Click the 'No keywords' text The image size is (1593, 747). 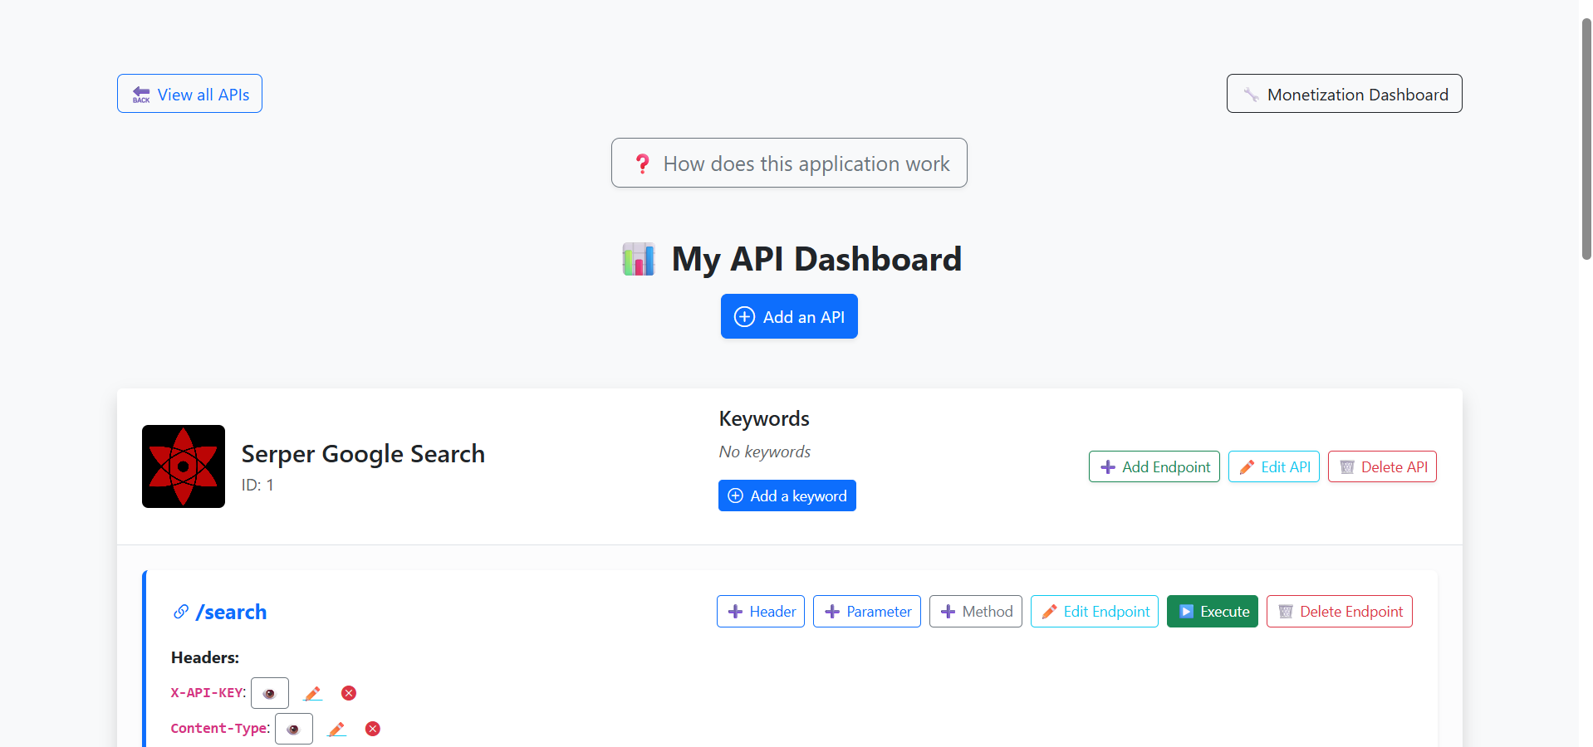tap(764, 452)
